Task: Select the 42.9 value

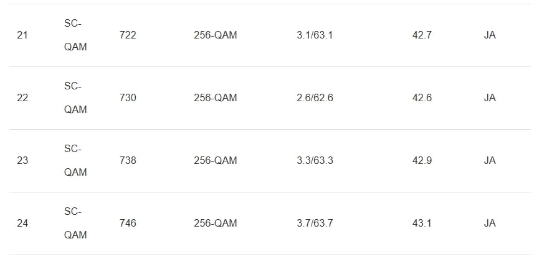Action: pyautogui.click(x=422, y=161)
